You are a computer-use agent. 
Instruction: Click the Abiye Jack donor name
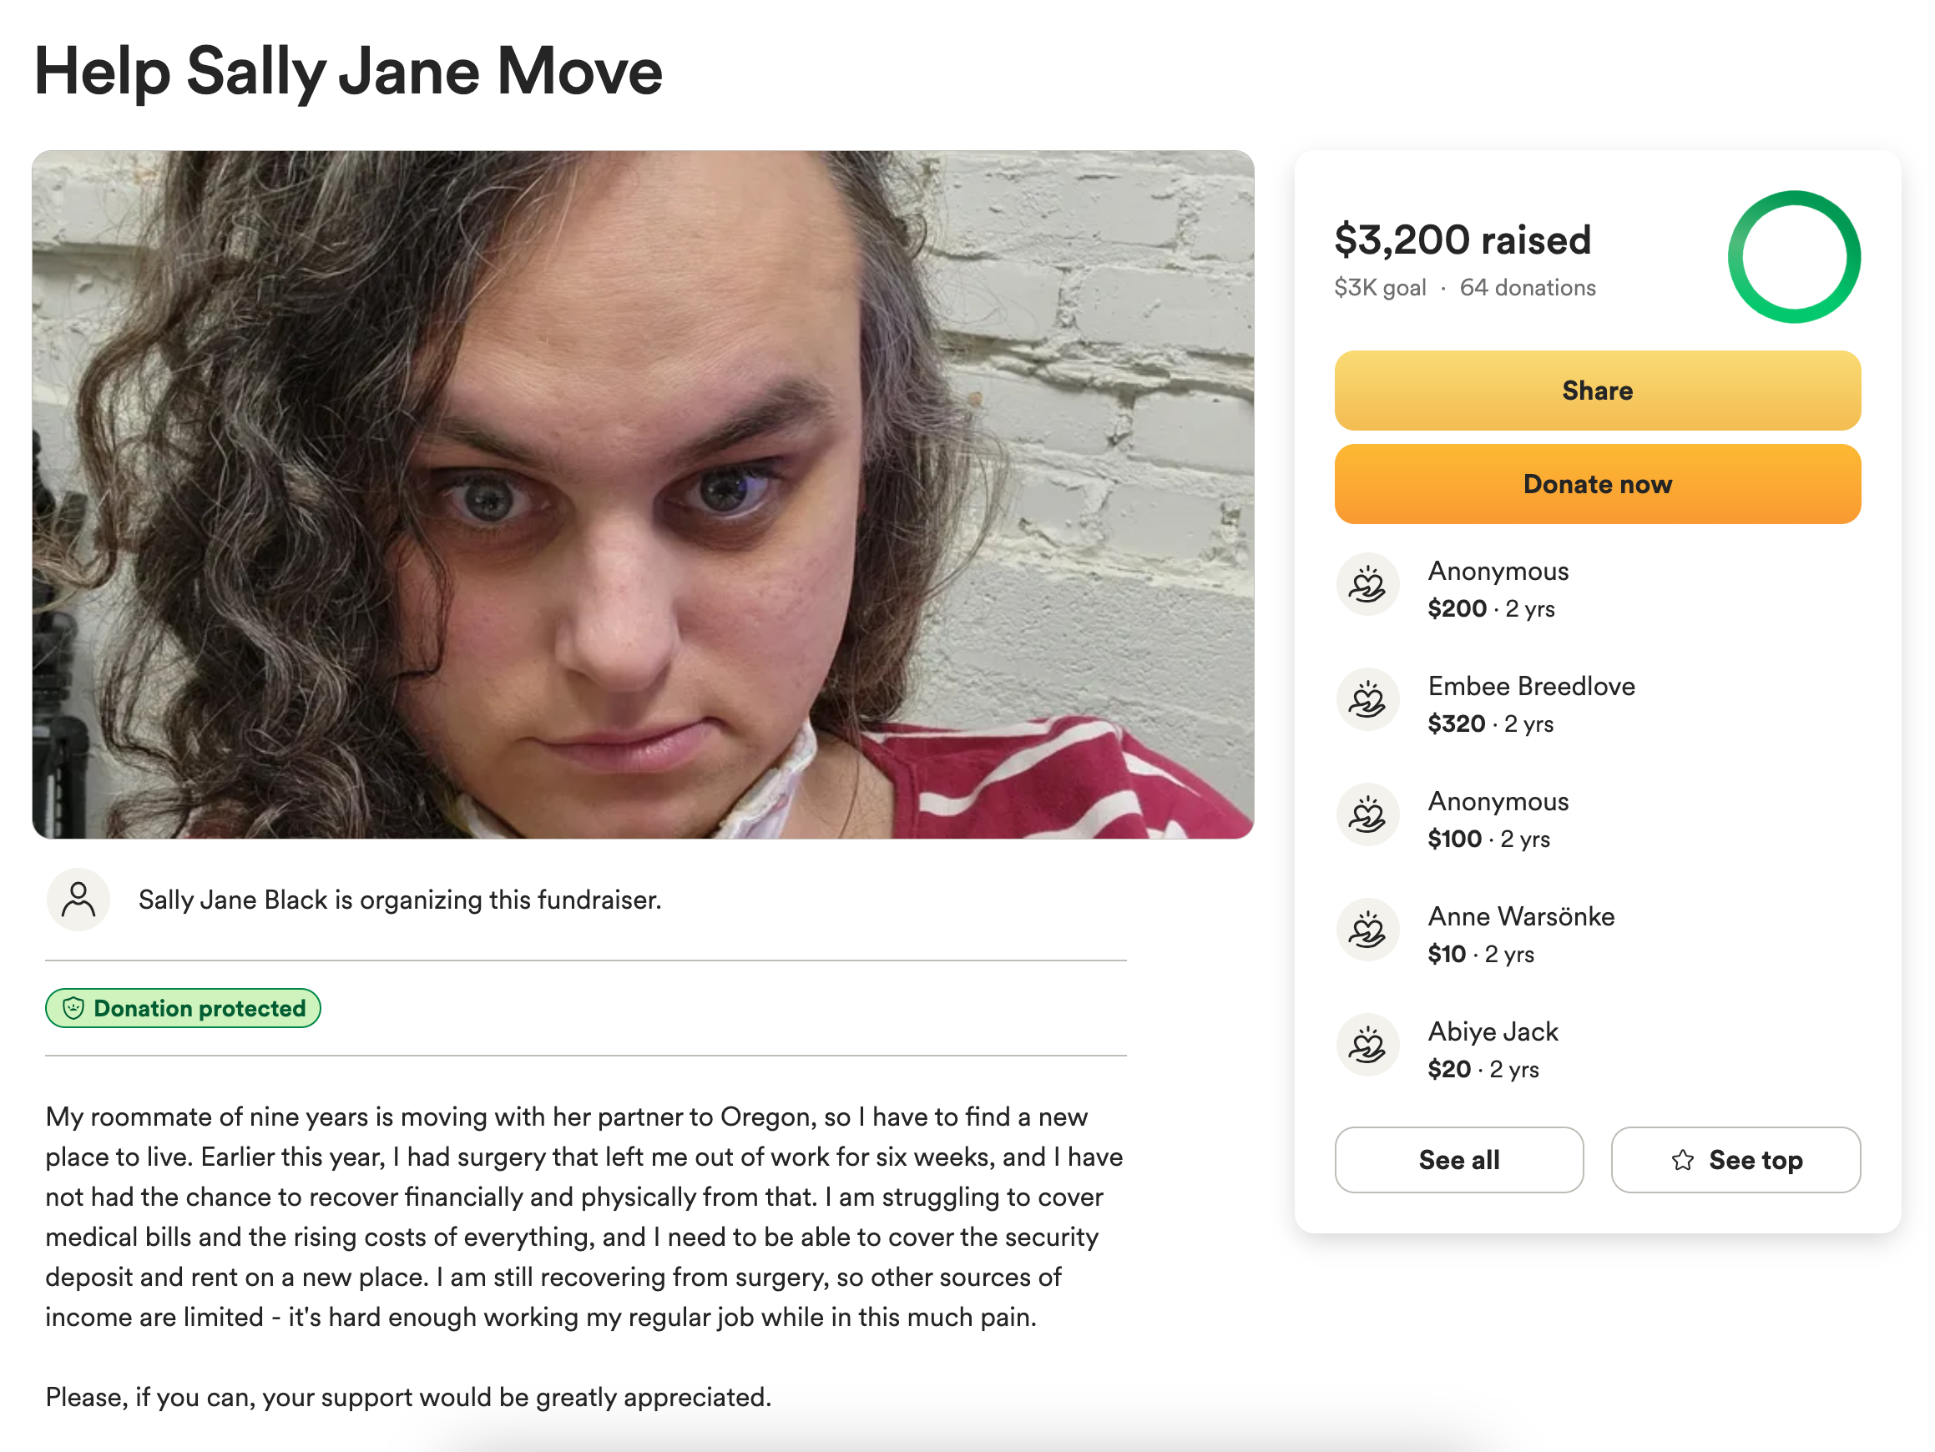pyautogui.click(x=1493, y=1031)
